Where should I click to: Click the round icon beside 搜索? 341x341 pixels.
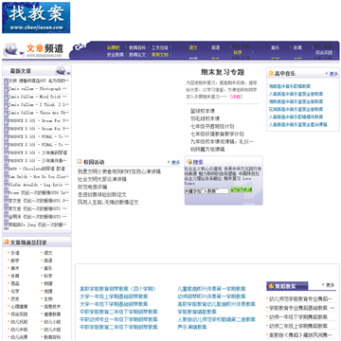pyautogui.click(x=189, y=162)
